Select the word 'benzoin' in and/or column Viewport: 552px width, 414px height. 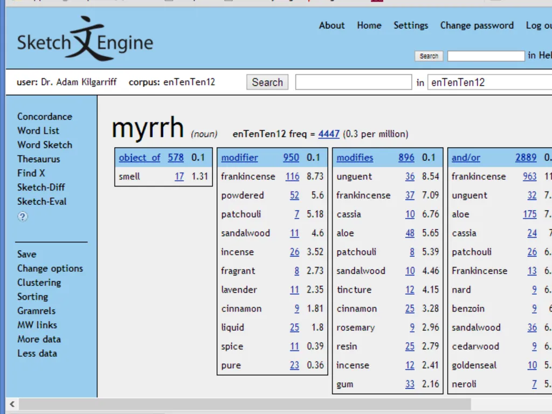(x=468, y=309)
